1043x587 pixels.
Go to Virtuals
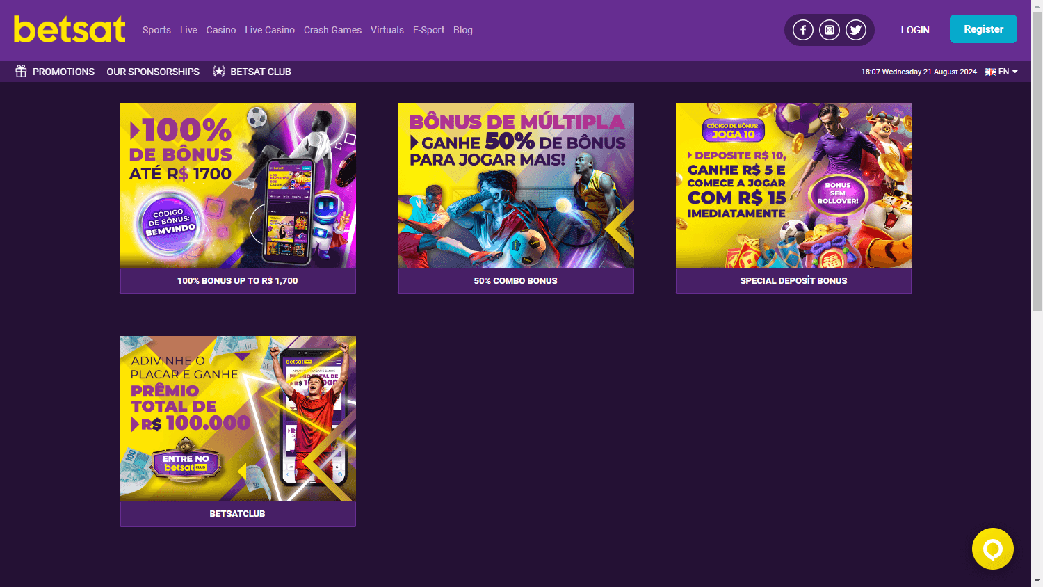387,30
